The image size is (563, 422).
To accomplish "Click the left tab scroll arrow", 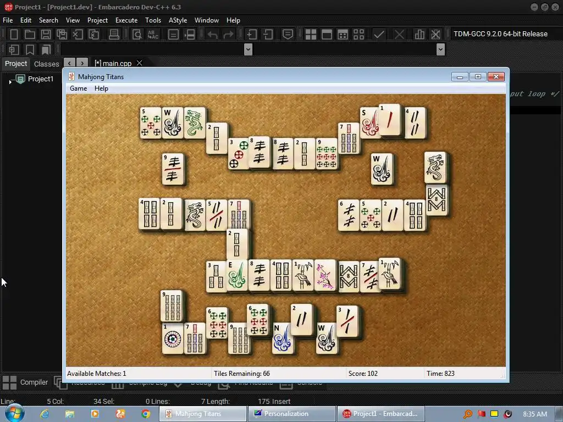I will pos(69,63).
